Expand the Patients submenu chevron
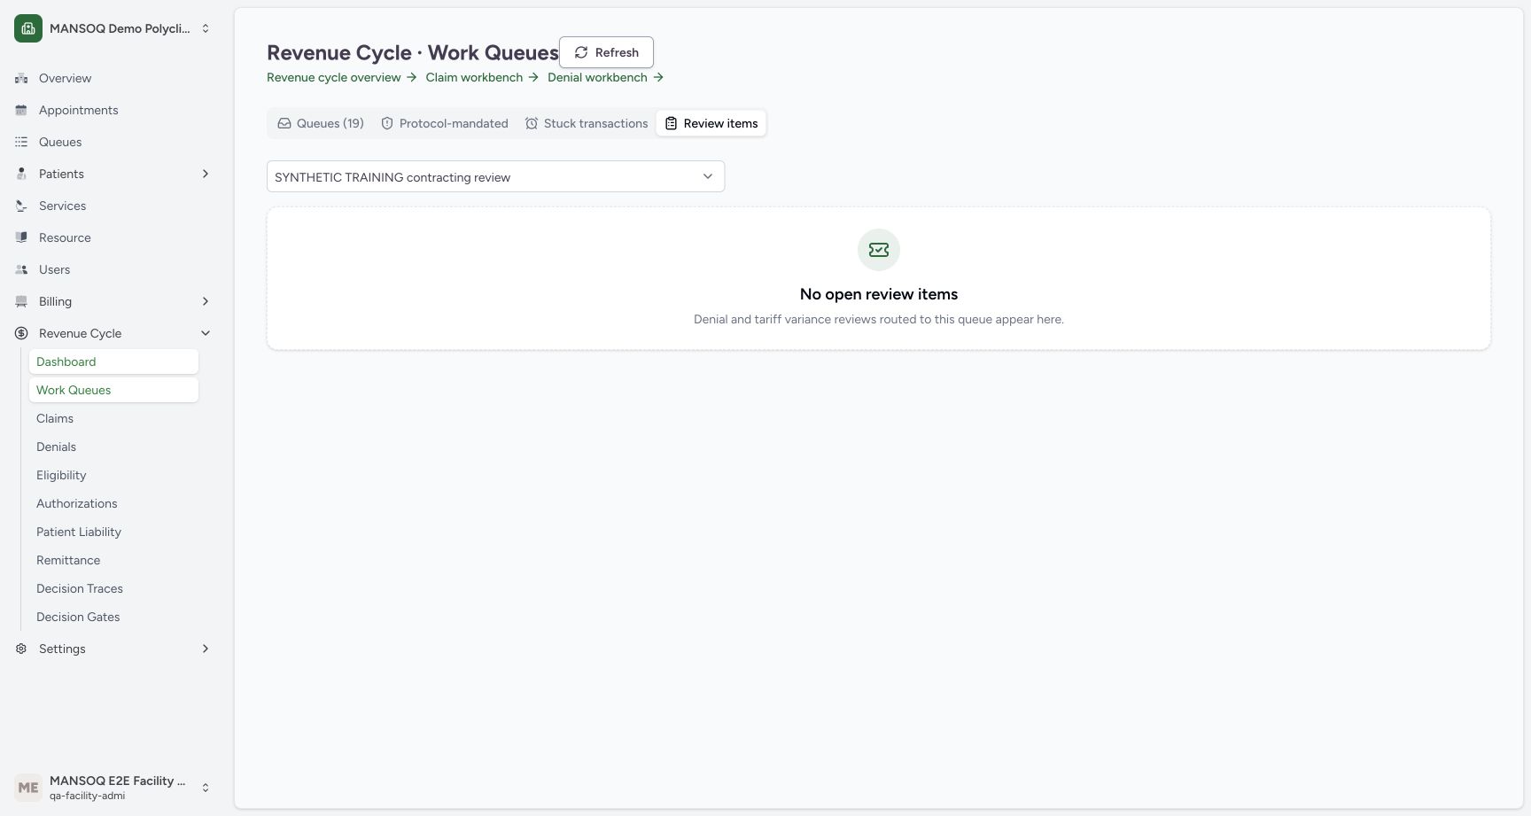The image size is (1531, 816). click(x=206, y=174)
